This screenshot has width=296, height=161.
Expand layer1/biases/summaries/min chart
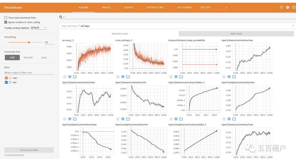click(x=118, y=119)
